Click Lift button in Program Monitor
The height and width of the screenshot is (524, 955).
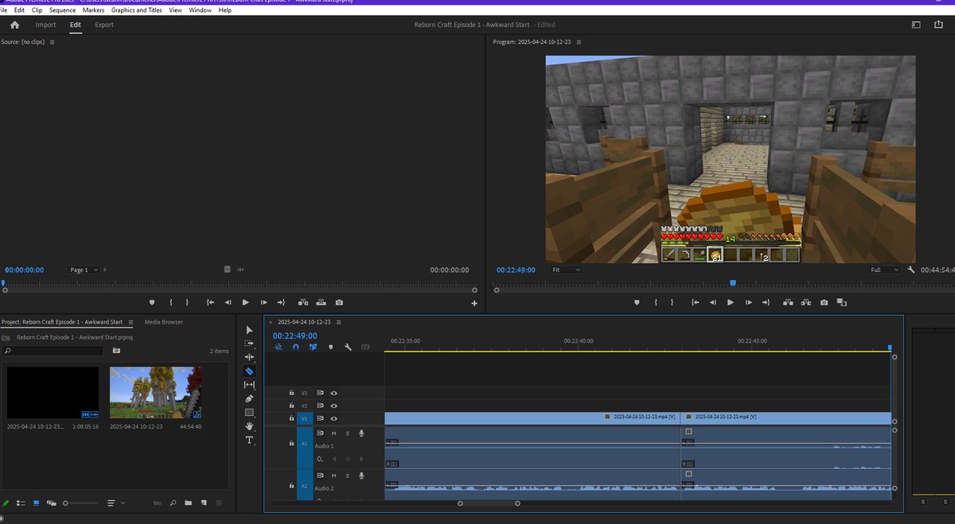[x=788, y=302]
